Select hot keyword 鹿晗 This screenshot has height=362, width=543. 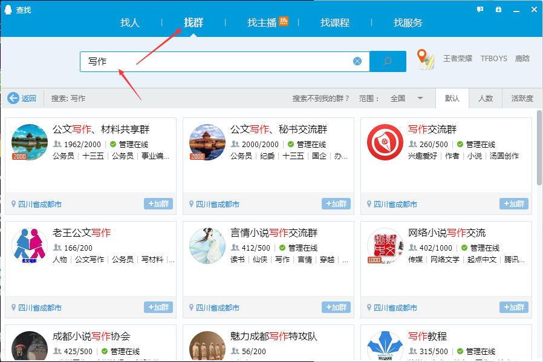pyautogui.click(x=522, y=58)
